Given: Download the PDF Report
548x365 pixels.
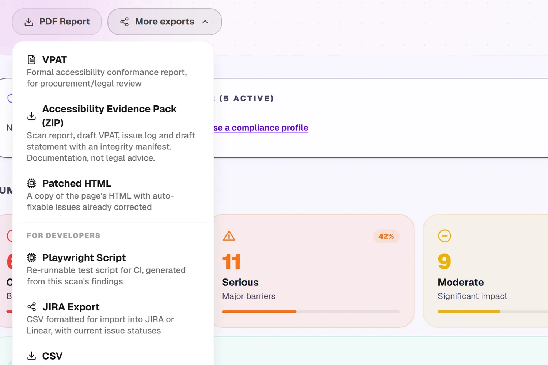Looking at the screenshot, I should [x=57, y=22].
